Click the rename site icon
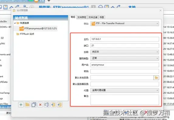174x120 pixels. click(x=46, y=105)
